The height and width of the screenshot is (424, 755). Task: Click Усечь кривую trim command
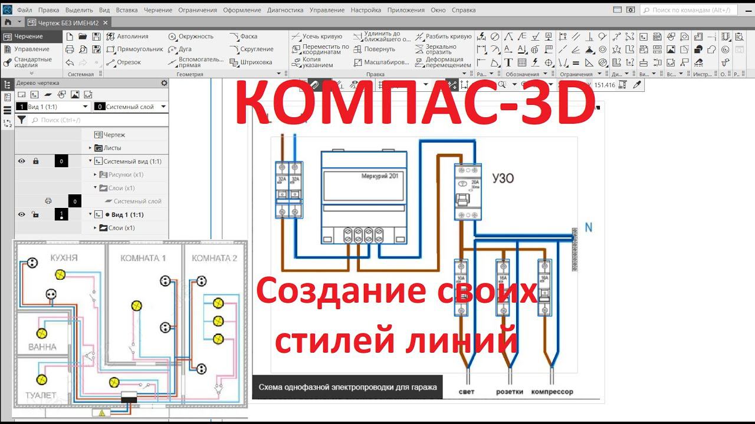[317, 37]
